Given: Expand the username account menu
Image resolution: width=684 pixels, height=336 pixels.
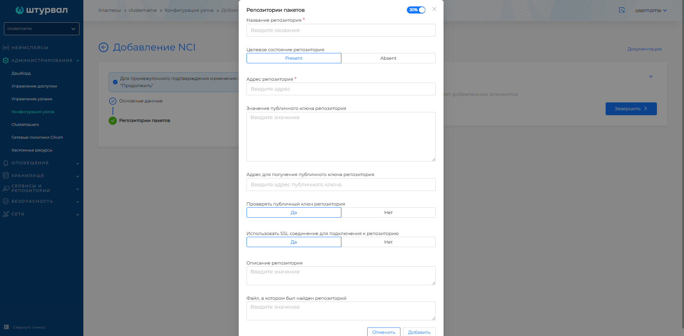Looking at the screenshot, I should click(x=651, y=10).
